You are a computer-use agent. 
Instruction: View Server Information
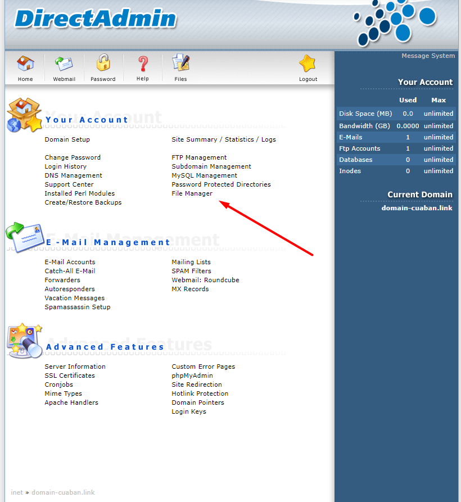[x=75, y=367]
